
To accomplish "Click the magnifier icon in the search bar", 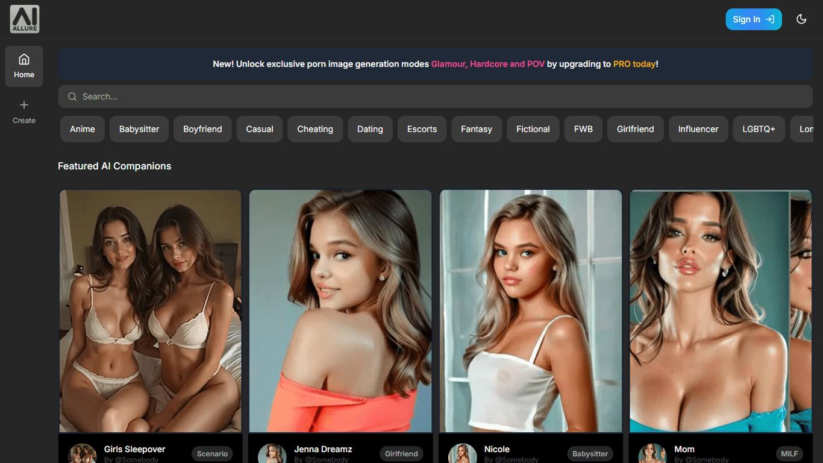I will point(72,96).
